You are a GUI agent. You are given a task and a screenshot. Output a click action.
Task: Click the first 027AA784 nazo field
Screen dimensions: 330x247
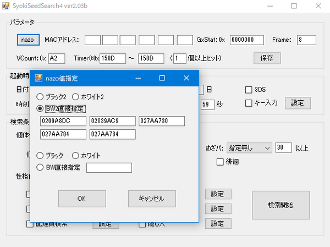point(63,134)
